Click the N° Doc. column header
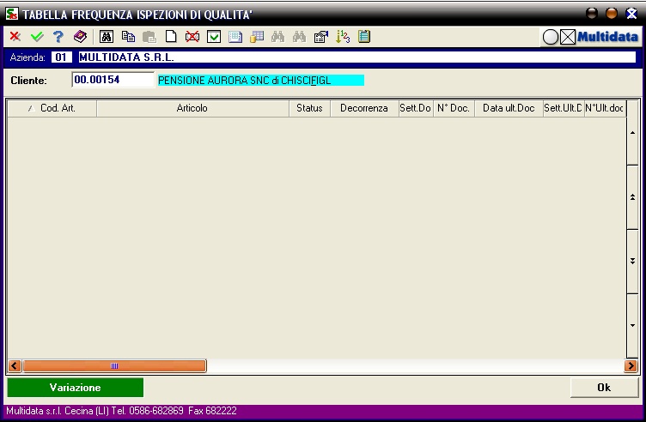This screenshot has width=646, height=422. click(454, 108)
